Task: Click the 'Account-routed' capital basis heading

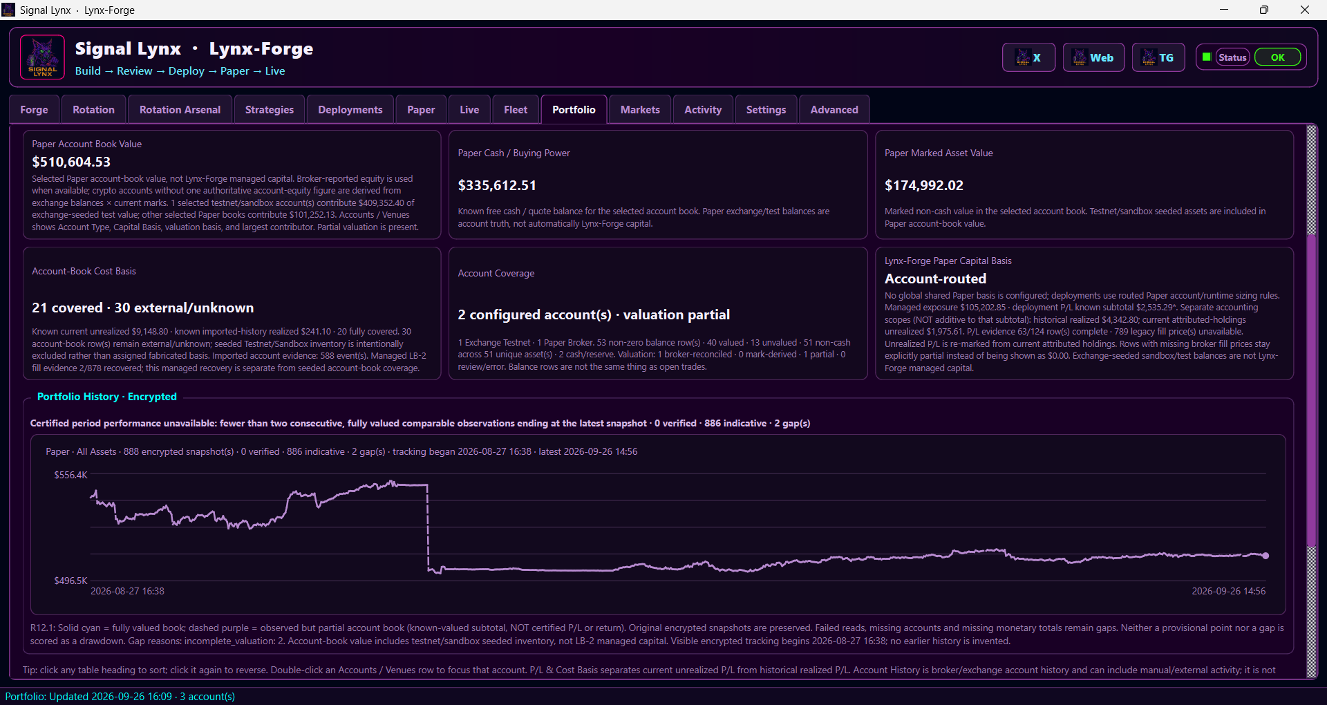Action: tap(936, 279)
